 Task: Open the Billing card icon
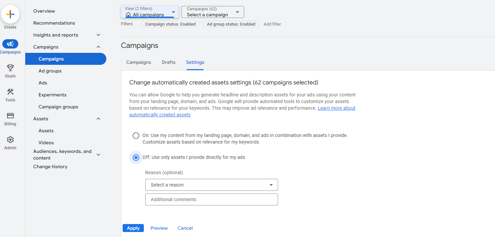[10, 116]
